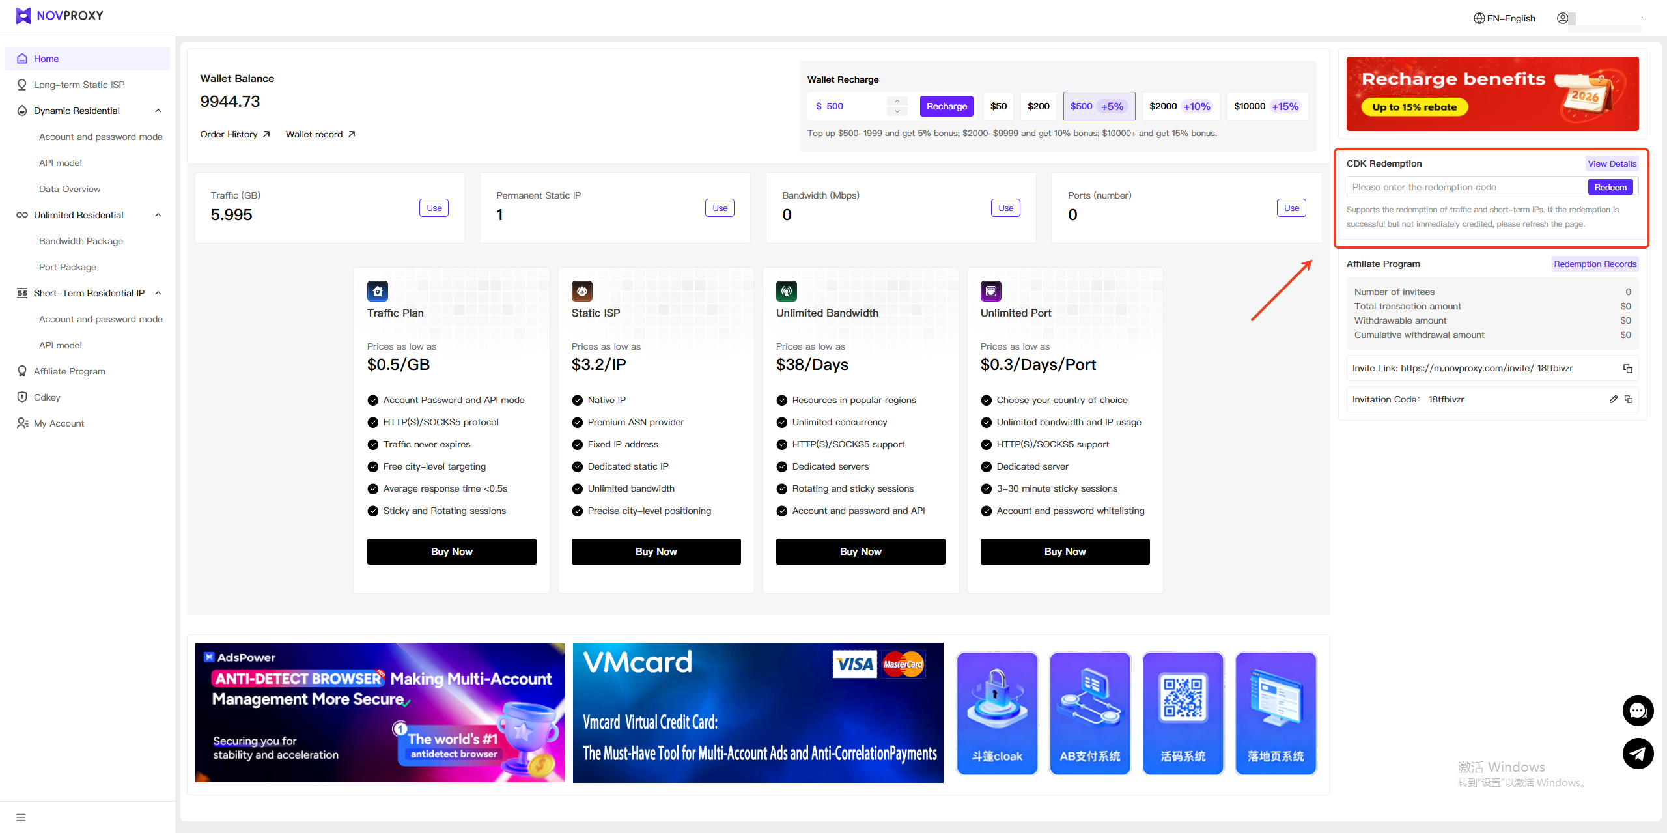The image size is (1667, 833).
Task: Open the Telegram contact icon
Action: [x=1637, y=754]
